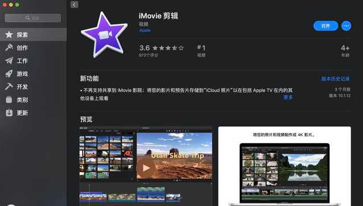The height and width of the screenshot is (206, 363).
Task: Click the 3.6 star rating
Action: point(161,48)
